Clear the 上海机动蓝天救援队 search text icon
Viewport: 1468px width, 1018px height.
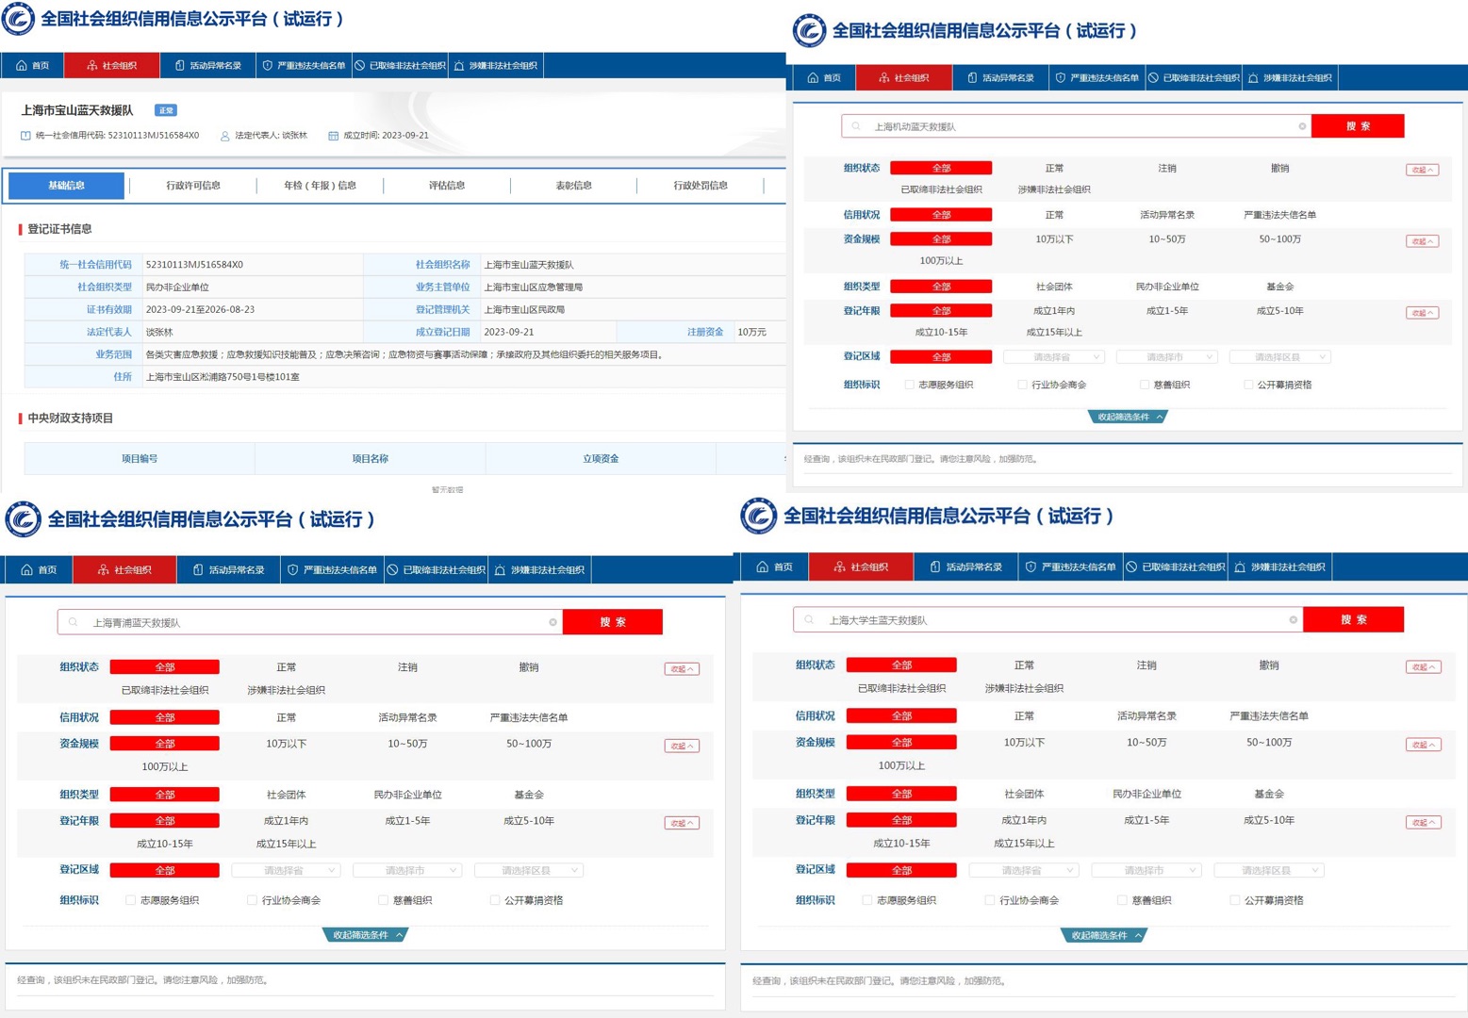click(1302, 126)
